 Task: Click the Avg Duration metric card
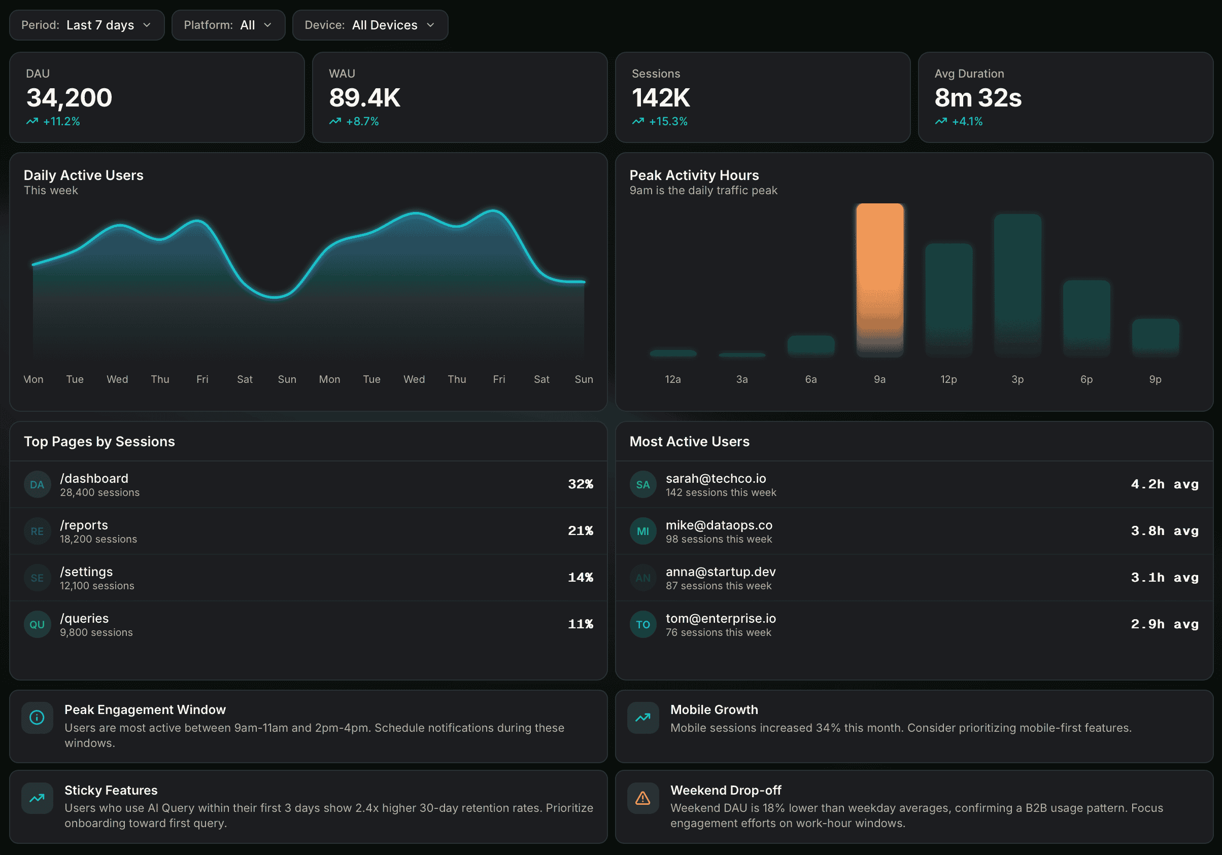point(1065,97)
